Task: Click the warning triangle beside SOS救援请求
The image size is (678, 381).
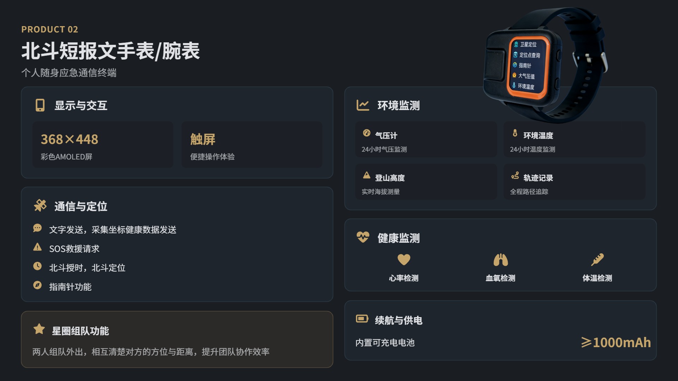Action: [37, 247]
